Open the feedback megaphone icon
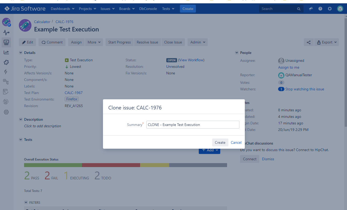The width and height of the screenshot is (347, 210). click(311, 9)
